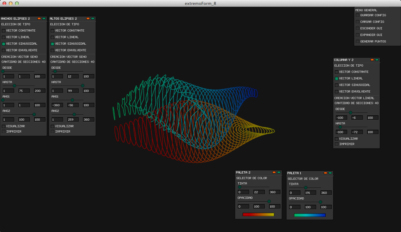Screen dimensions: 401x232
Task: Click orange button on ALTOS ELIPSES 2 panel
Action: click(88, 18)
